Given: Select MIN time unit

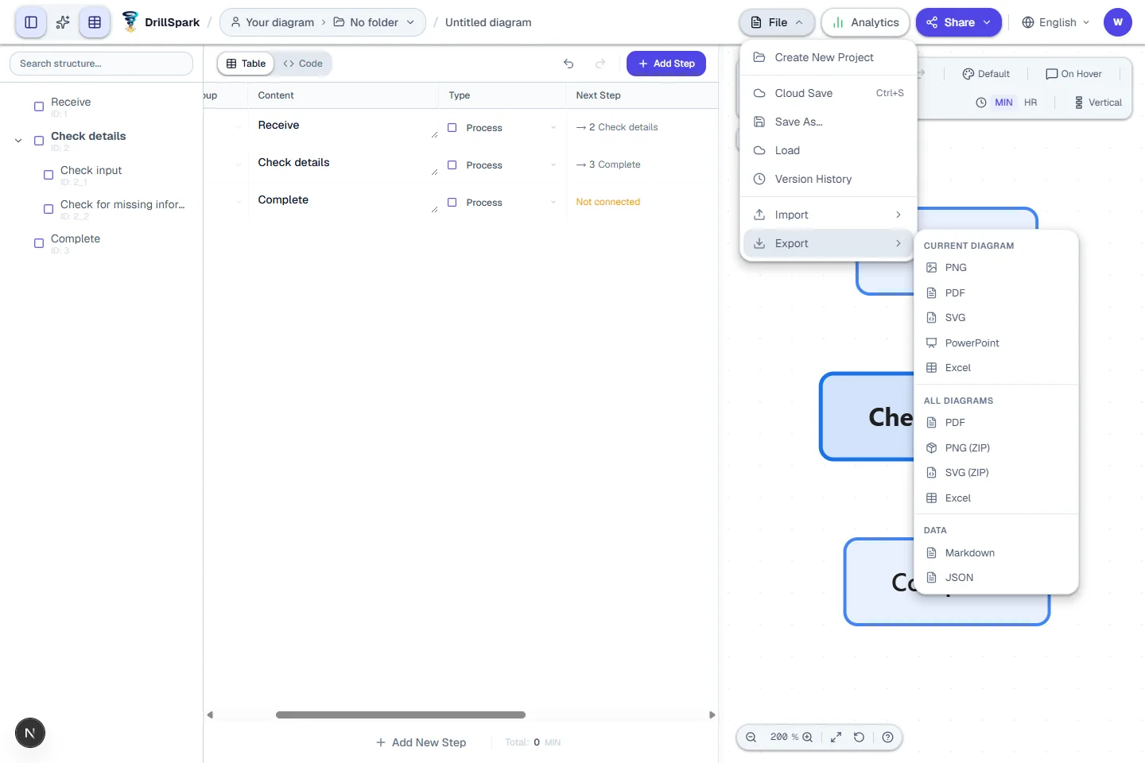Looking at the screenshot, I should coord(1003,103).
